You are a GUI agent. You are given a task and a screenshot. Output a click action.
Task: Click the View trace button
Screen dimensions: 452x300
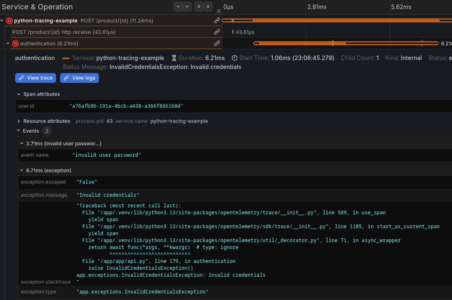pos(35,78)
